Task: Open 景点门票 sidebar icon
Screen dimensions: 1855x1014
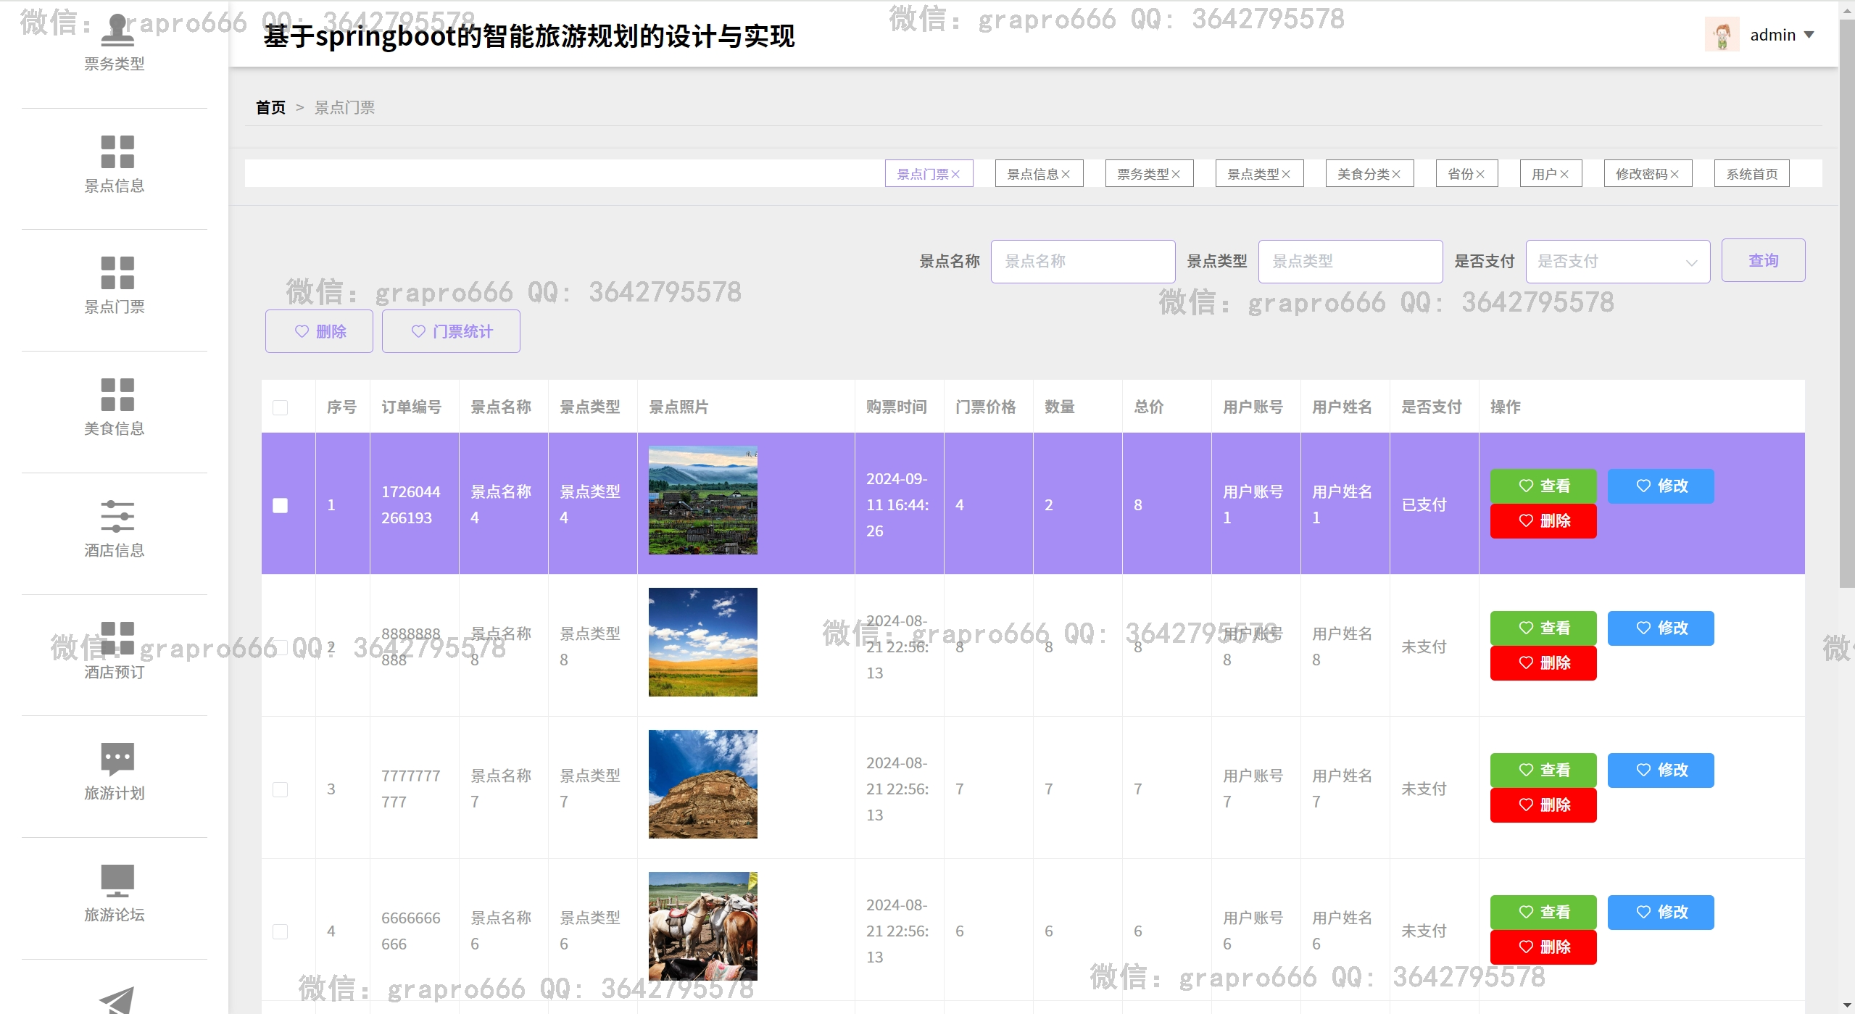Action: pos(117,273)
